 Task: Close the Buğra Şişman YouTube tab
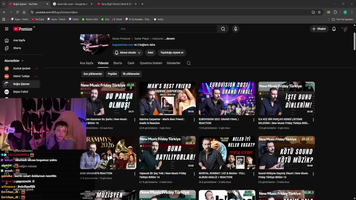coord(47,4)
